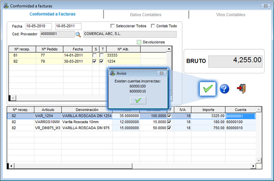Toggle F checkbox for VARROS10MM row
Screen dimensions: 274x181
169,122
